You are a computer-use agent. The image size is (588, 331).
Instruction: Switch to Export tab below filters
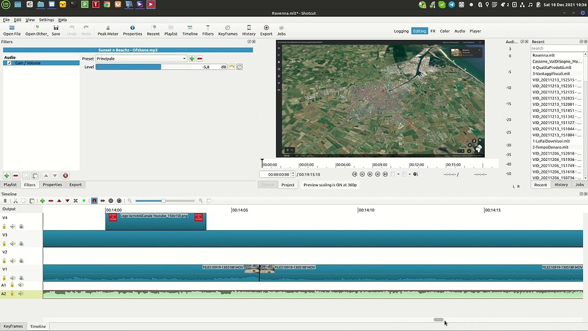pyautogui.click(x=75, y=184)
